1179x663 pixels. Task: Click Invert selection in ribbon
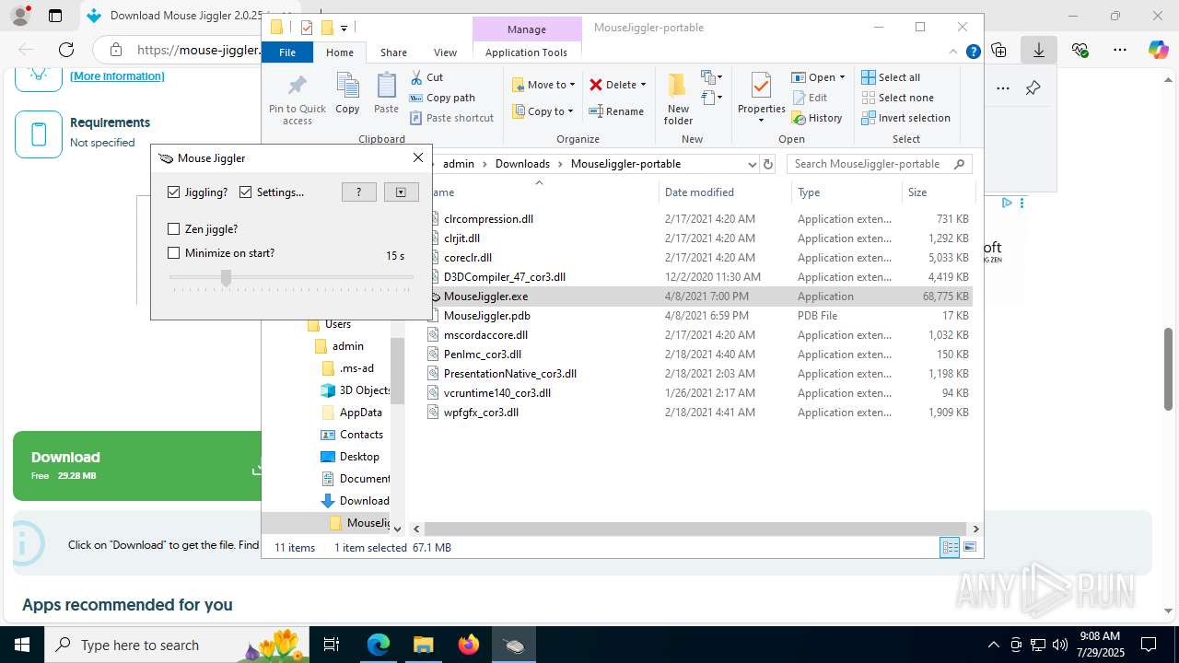click(905, 118)
